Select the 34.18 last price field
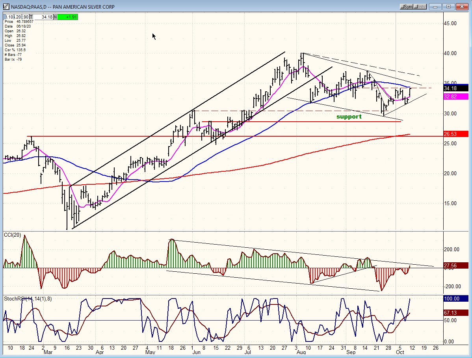Viewport: 472px width, 358px height. [x=43, y=17]
